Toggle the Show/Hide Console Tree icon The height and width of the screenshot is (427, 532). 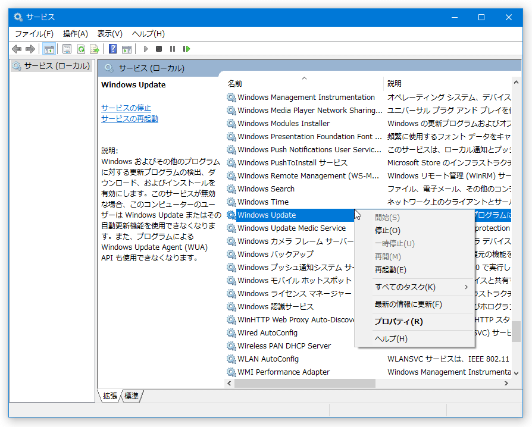click(49, 49)
